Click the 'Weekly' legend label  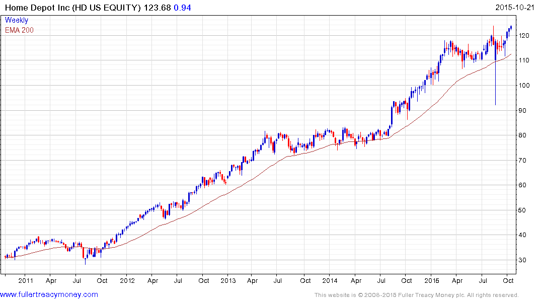17,20
